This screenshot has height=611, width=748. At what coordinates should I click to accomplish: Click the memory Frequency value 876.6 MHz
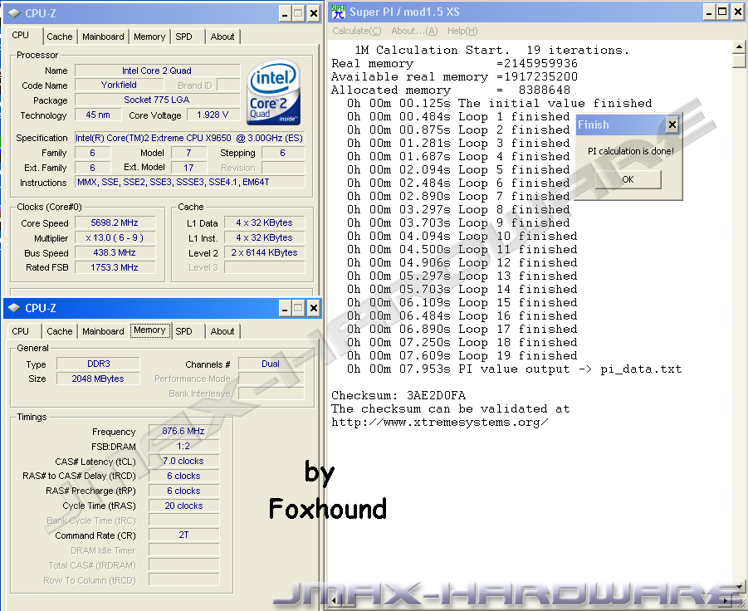183,431
